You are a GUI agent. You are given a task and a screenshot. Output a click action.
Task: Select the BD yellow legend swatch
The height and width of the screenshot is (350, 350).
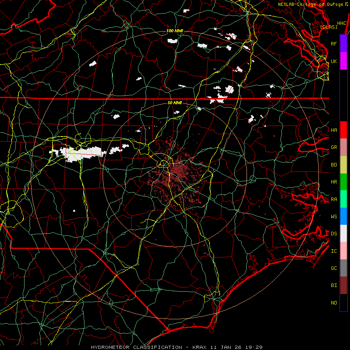(x=343, y=164)
